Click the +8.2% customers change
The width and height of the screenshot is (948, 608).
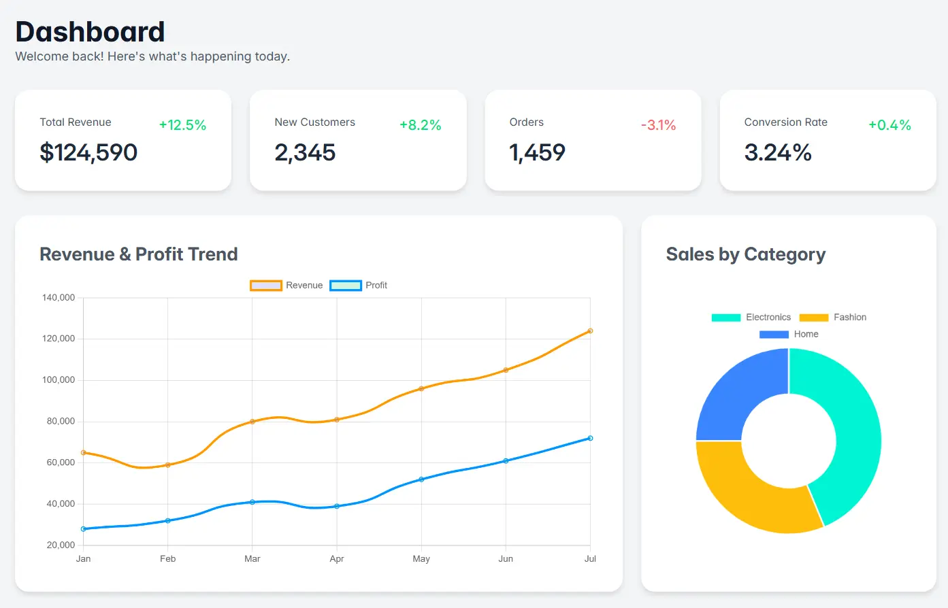[x=421, y=125]
